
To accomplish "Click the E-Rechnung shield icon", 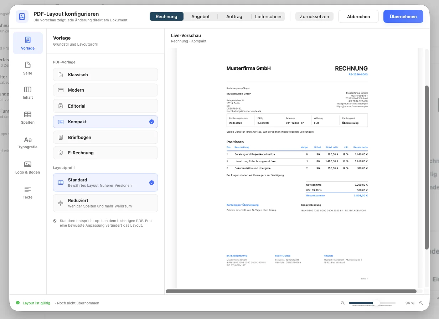I will point(61,153).
